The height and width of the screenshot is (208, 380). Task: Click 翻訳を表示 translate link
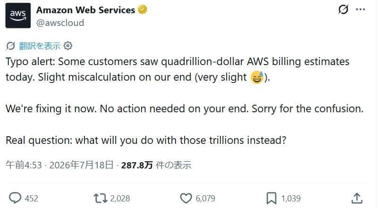click(40, 46)
